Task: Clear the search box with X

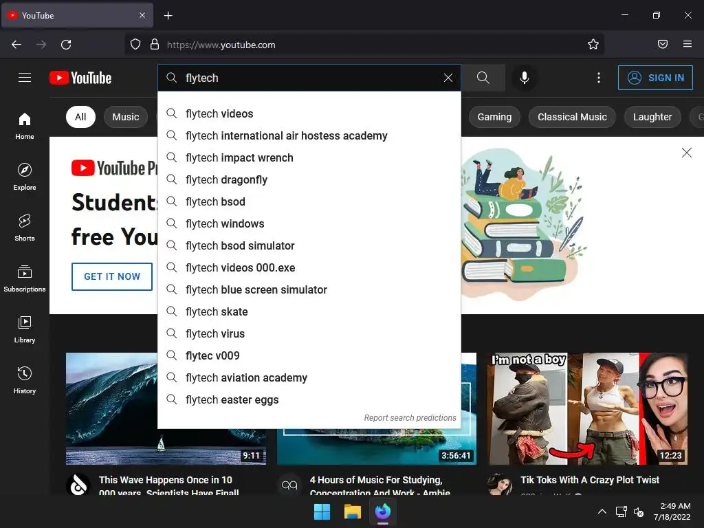Action: (448, 78)
